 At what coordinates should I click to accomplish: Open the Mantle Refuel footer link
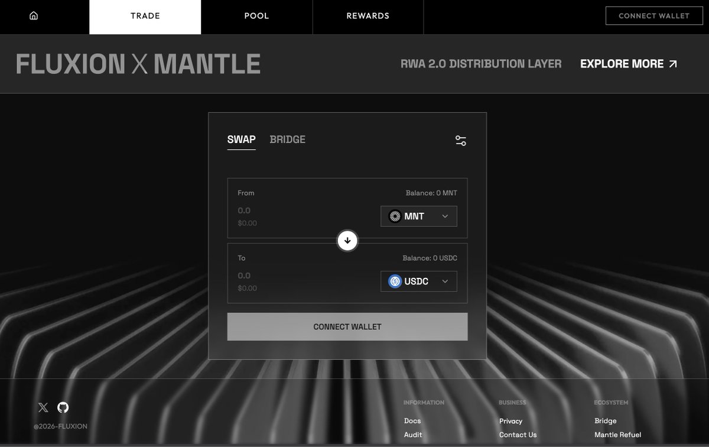click(x=618, y=435)
